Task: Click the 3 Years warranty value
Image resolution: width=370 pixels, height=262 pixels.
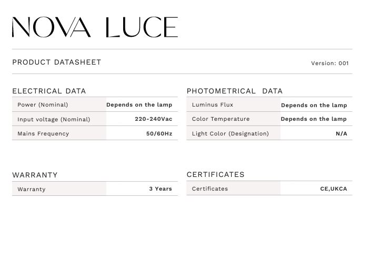Action: click(x=161, y=188)
